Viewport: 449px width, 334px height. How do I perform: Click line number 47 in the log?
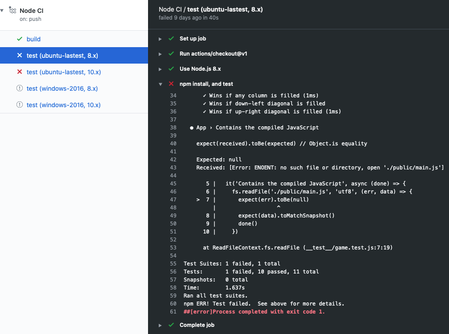click(173, 199)
